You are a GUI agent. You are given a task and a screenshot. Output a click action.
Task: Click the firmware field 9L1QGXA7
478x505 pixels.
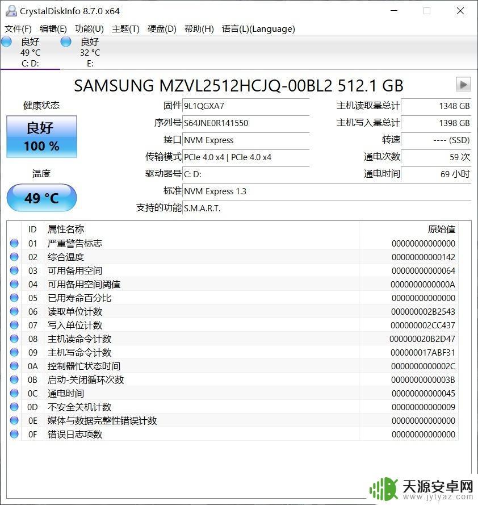pyautogui.click(x=246, y=106)
